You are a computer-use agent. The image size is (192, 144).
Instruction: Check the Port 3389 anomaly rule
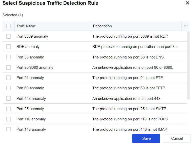9,36
